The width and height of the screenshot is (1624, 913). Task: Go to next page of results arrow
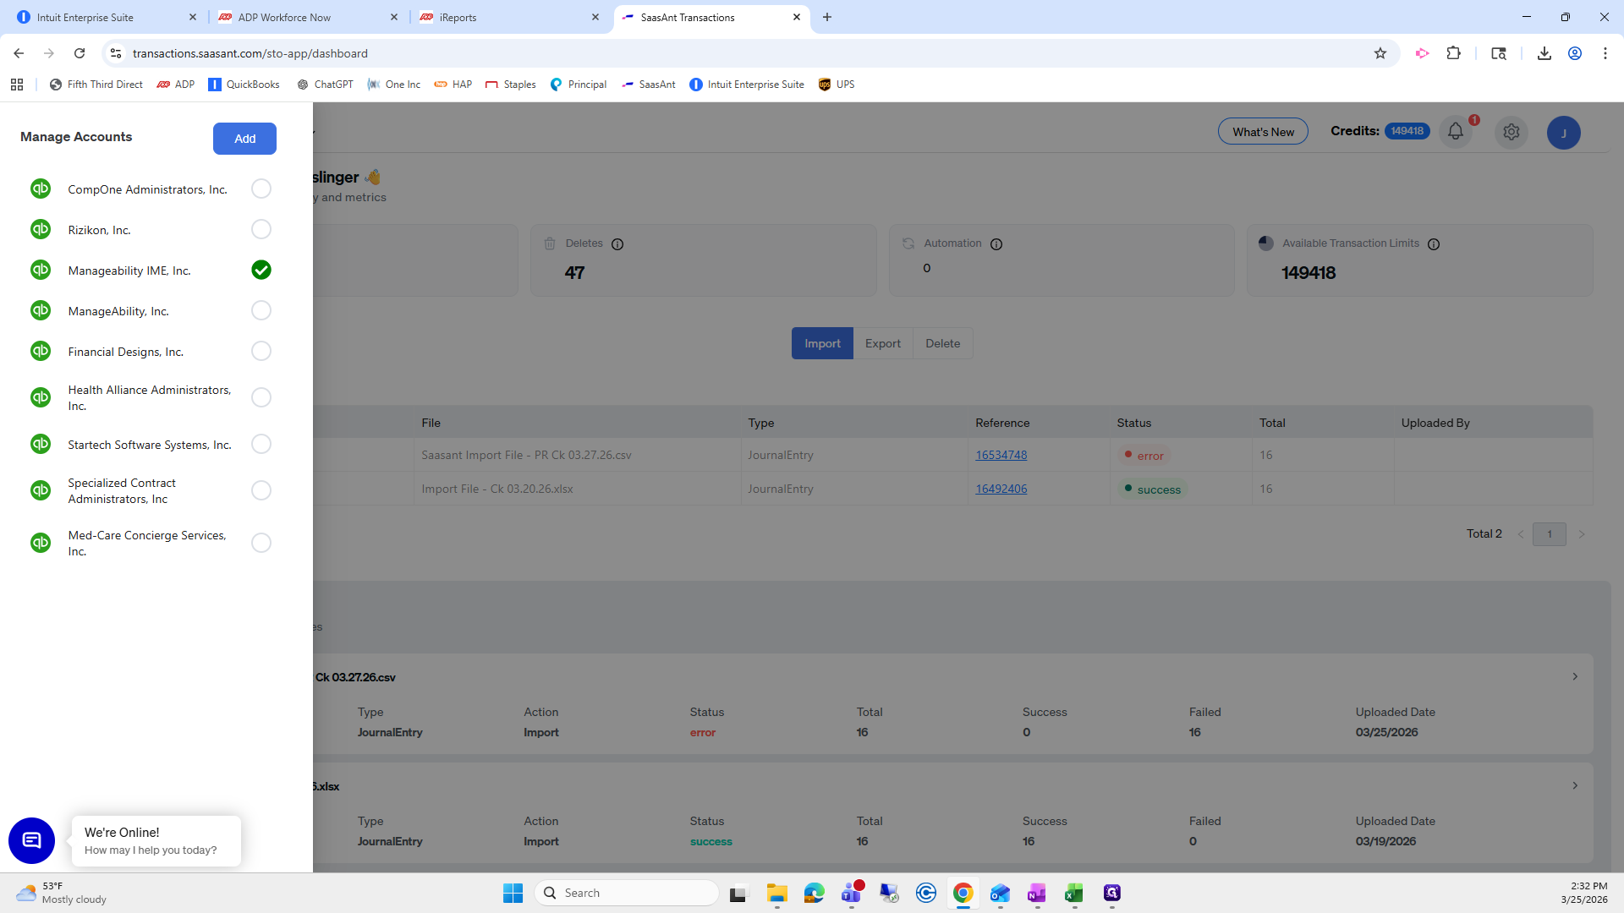pyautogui.click(x=1581, y=534)
